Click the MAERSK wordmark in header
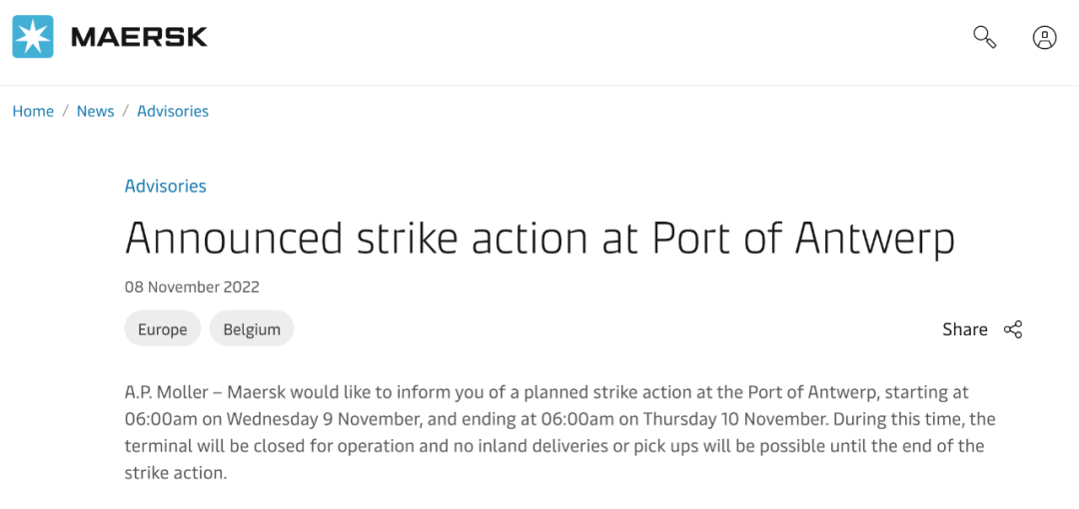1079x509 pixels. point(139,38)
